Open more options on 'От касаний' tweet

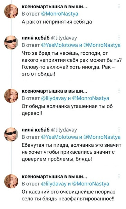(x=119, y=176)
